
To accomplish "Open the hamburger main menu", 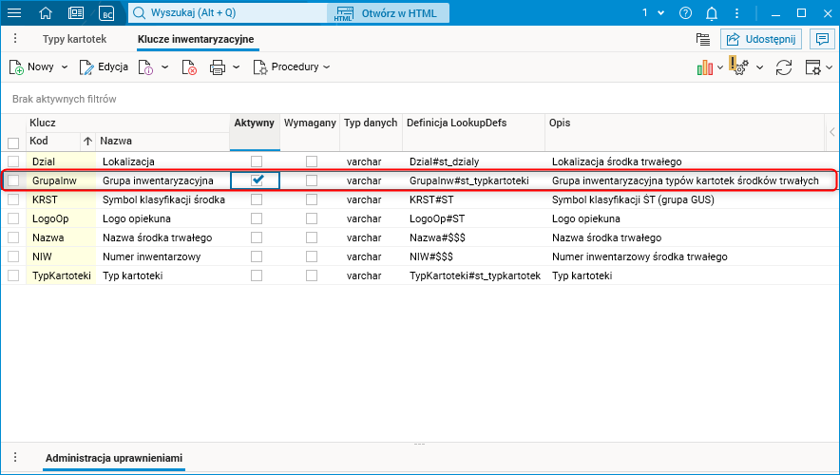I will [x=14, y=13].
